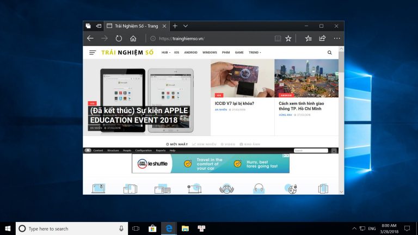Open the website search magnifier
This screenshot has width=418, height=235.
click(x=329, y=52)
